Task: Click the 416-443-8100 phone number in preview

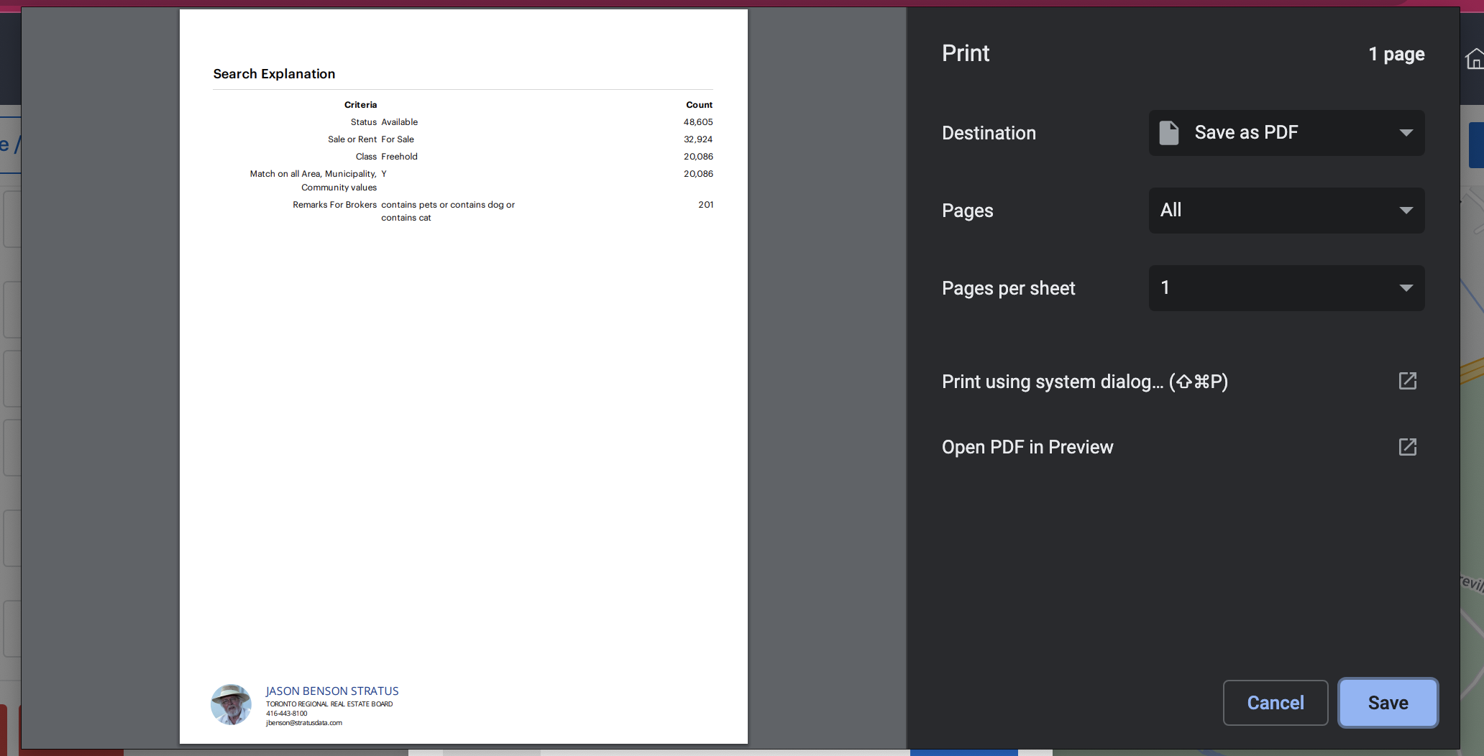Action: [x=286, y=714]
